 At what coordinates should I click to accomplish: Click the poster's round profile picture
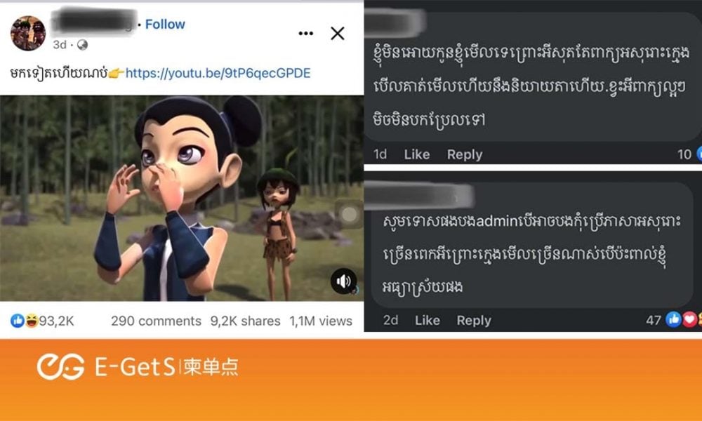point(28,33)
